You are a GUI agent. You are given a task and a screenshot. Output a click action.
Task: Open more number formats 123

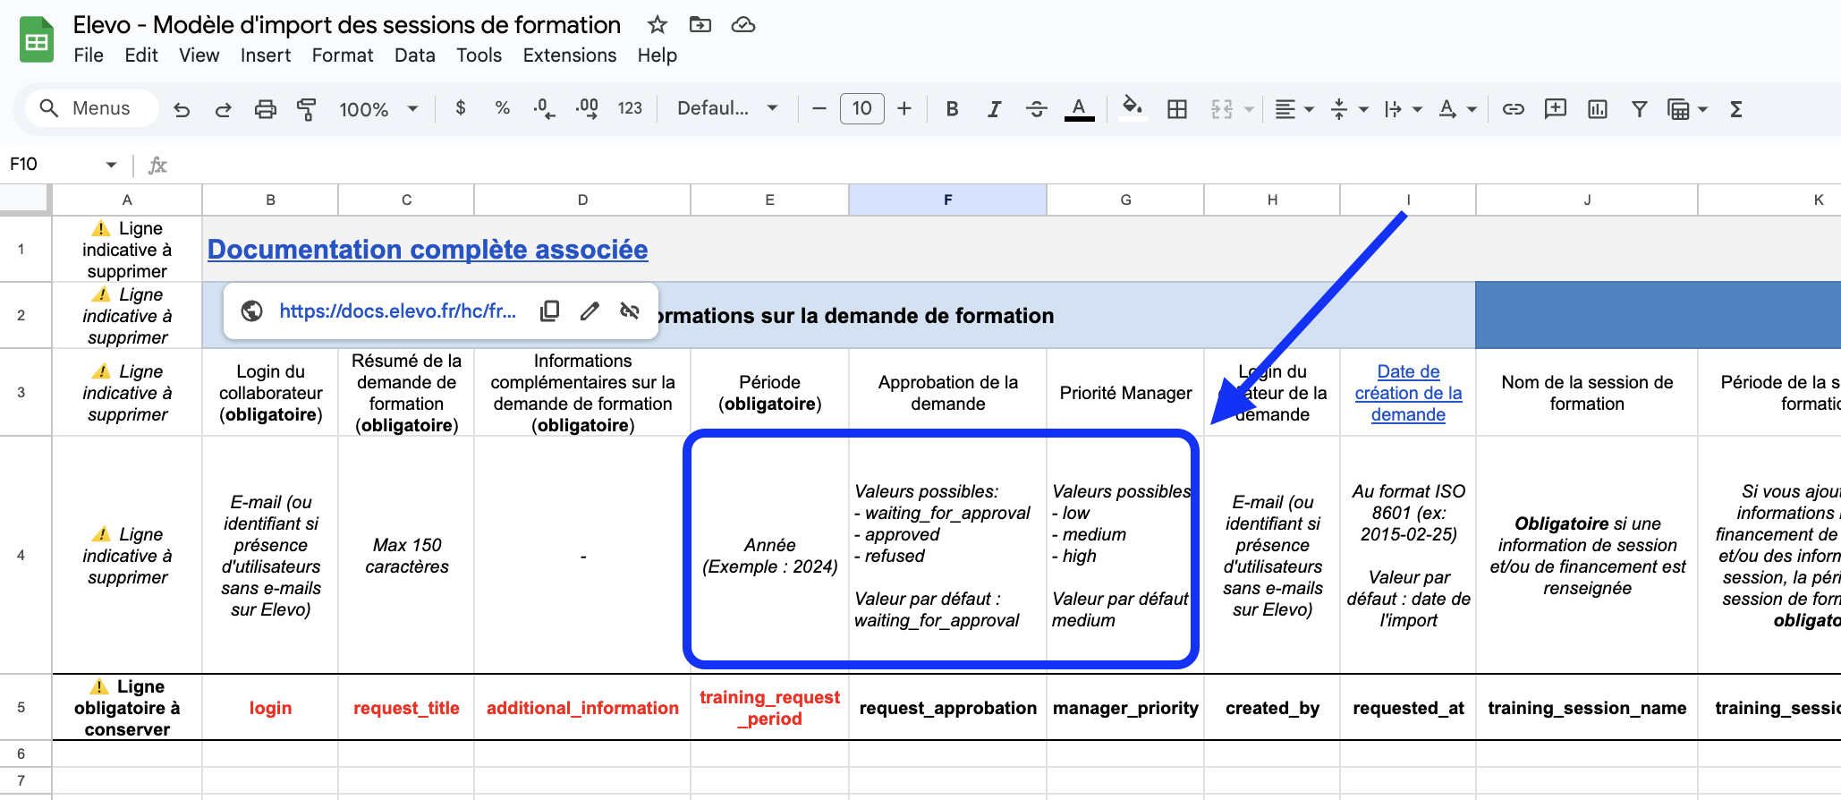pyautogui.click(x=630, y=108)
